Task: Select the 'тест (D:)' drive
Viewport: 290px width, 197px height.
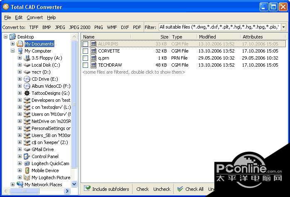Action: pos(41,72)
